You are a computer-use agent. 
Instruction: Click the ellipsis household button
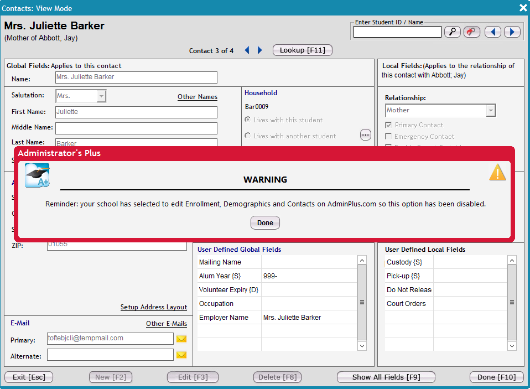pyautogui.click(x=365, y=135)
